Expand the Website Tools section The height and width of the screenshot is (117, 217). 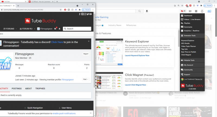click(x=192, y=60)
